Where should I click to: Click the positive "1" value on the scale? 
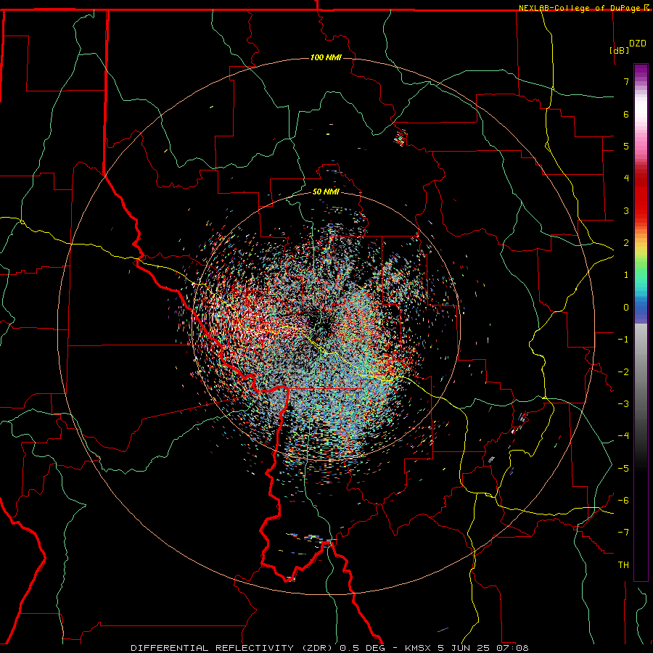[626, 275]
